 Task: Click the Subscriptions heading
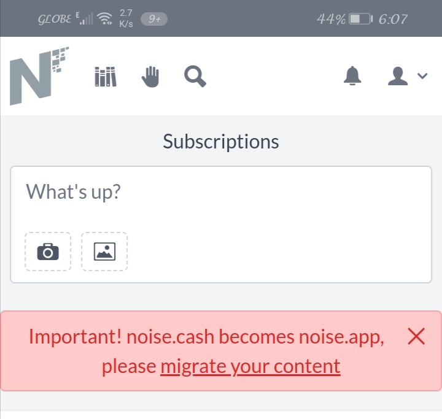(221, 142)
